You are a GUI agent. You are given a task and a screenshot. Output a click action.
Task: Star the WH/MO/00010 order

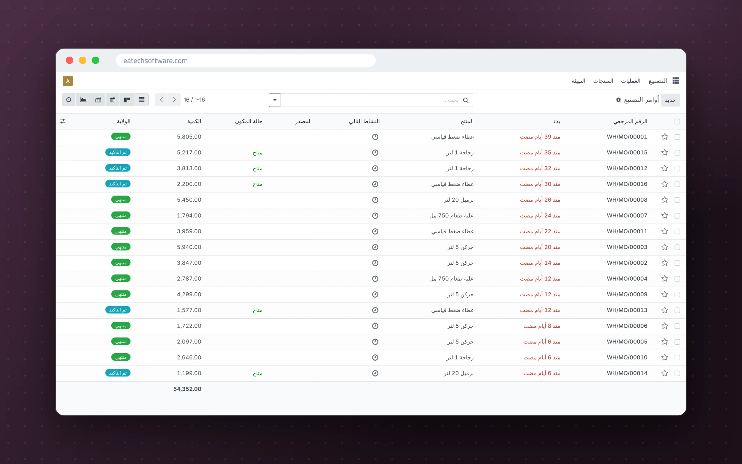coord(665,358)
